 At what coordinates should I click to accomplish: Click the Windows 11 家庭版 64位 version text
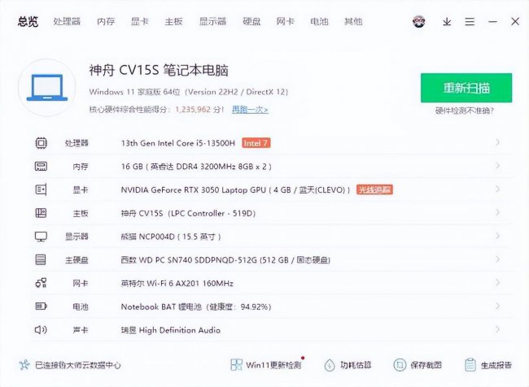pos(189,92)
